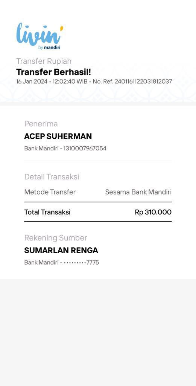
Task: Click the time 12:02:40 WIB
Action: coord(70,81)
